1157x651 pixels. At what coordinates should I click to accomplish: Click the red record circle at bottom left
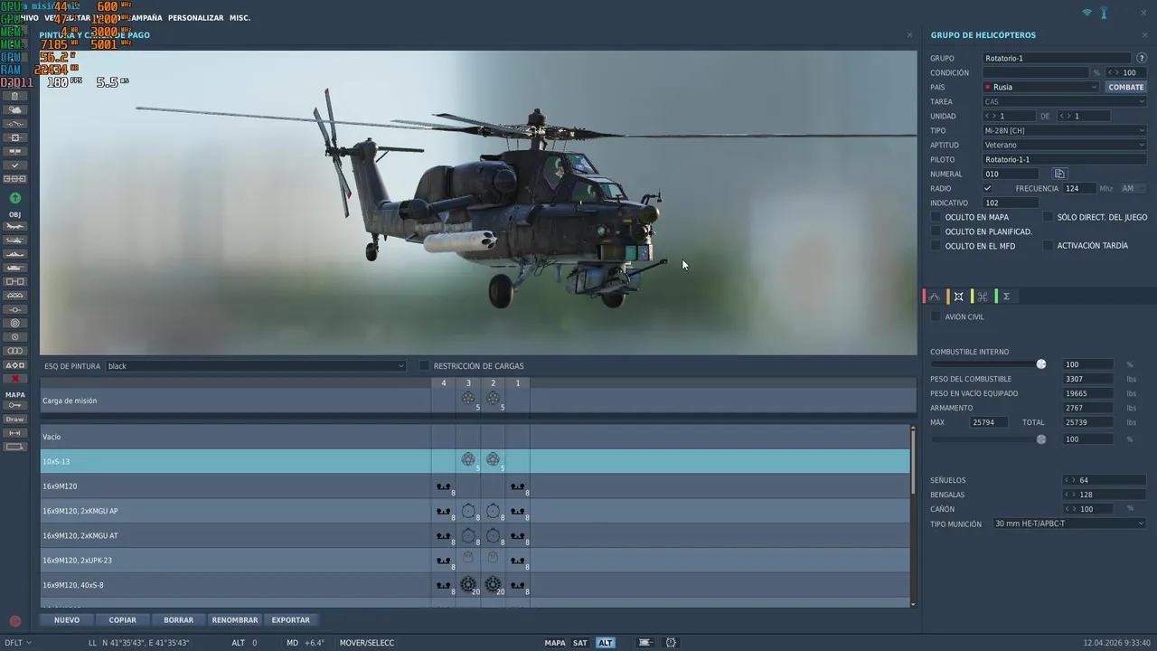14,621
